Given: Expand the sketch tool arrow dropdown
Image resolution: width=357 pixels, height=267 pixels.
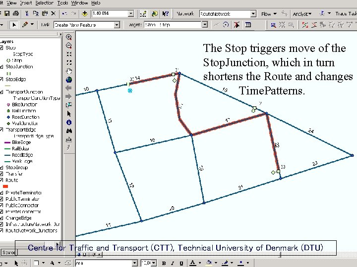Looking at the screenshot, I should [32, 24].
